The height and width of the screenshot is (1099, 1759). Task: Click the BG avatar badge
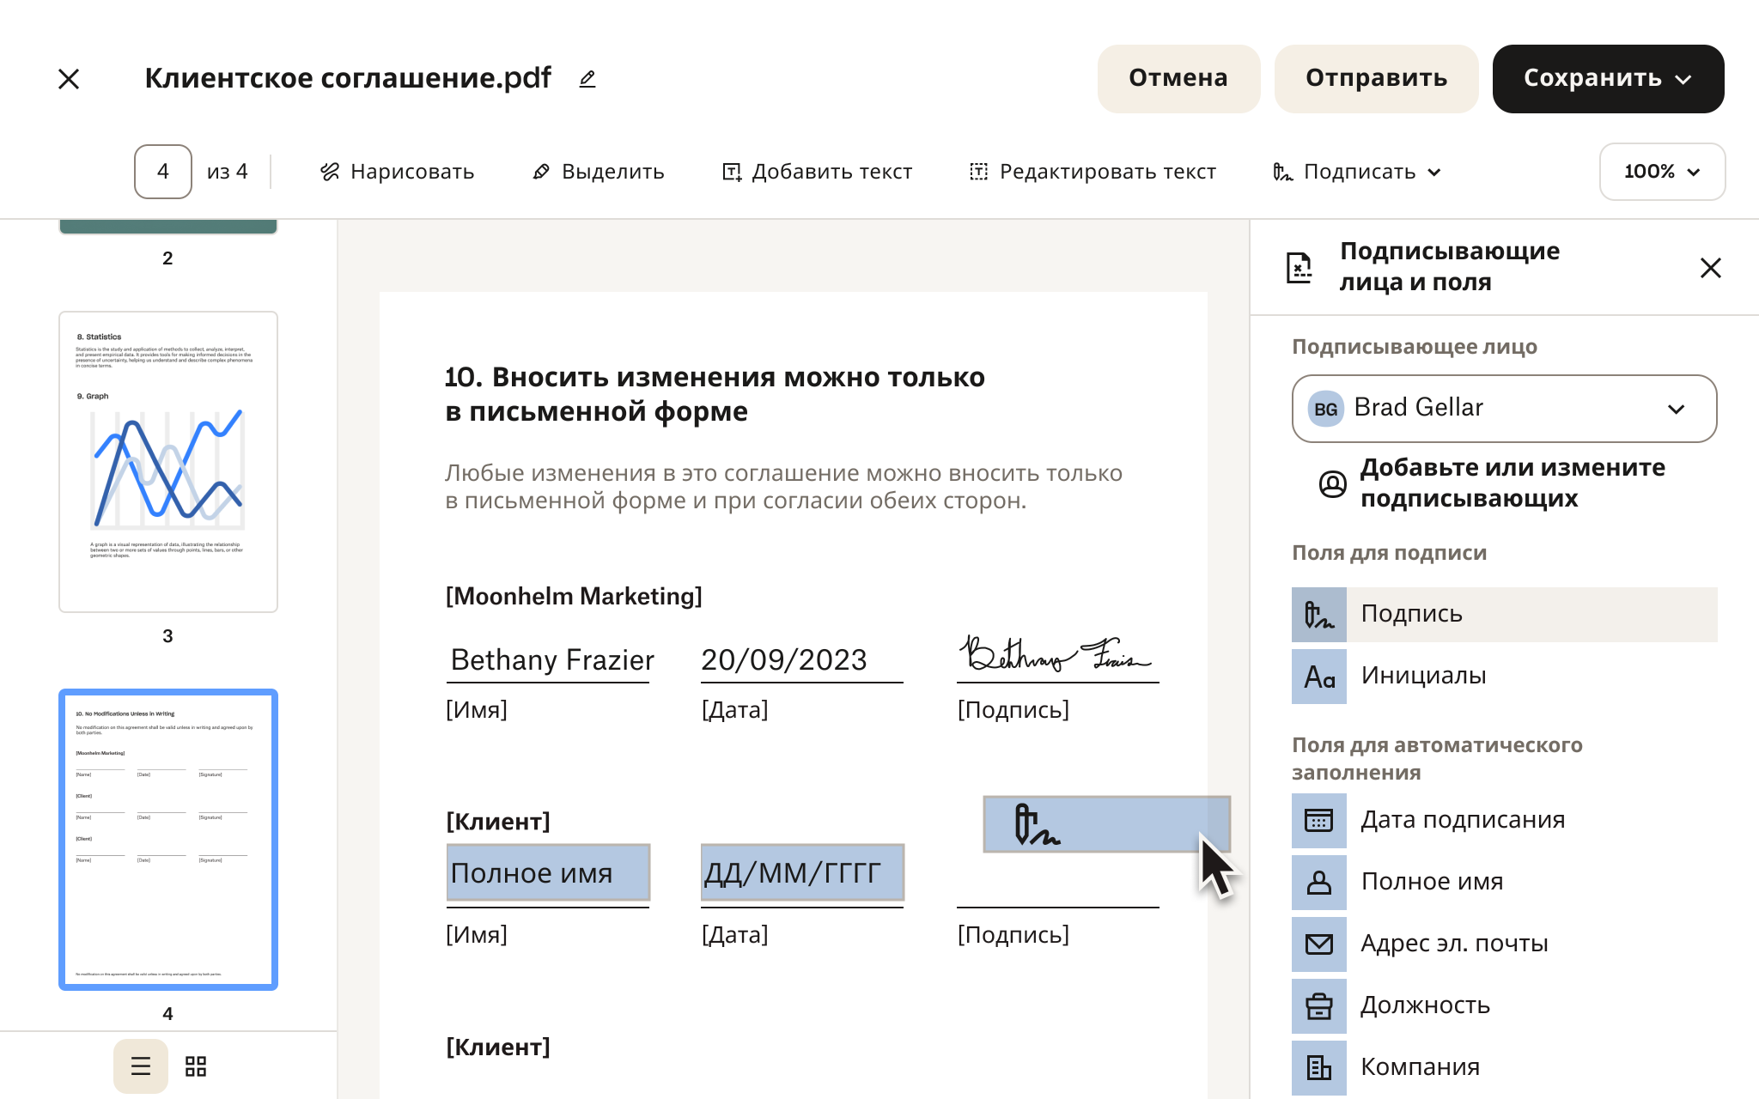point(1325,409)
